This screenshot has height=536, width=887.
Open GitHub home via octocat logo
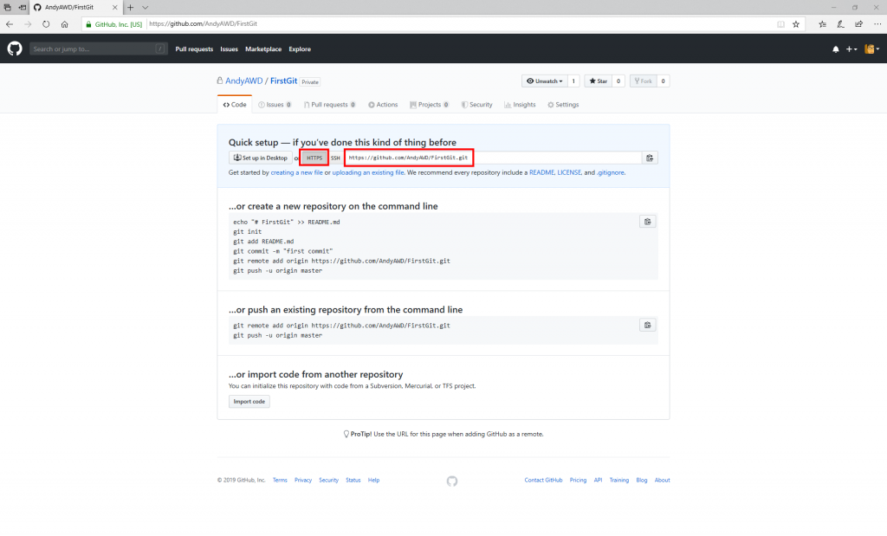15,48
